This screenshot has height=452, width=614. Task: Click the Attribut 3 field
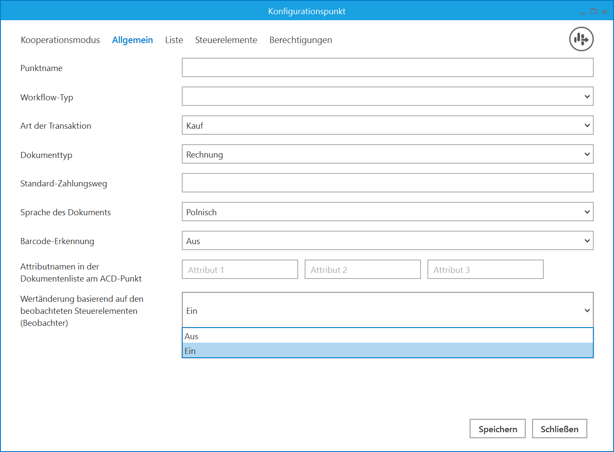pyautogui.click(x=485, y=269)
